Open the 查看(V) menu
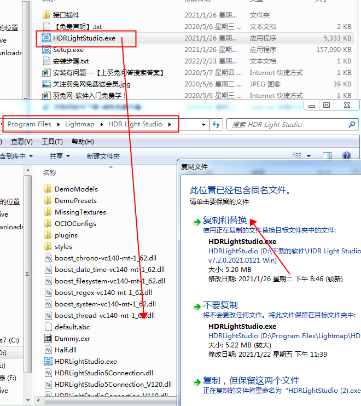The height and width of the screenshot is (406, 361). point(22,141)
